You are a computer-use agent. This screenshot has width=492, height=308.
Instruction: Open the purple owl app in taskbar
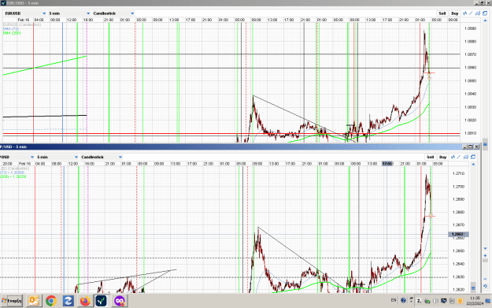coord(119,301)
